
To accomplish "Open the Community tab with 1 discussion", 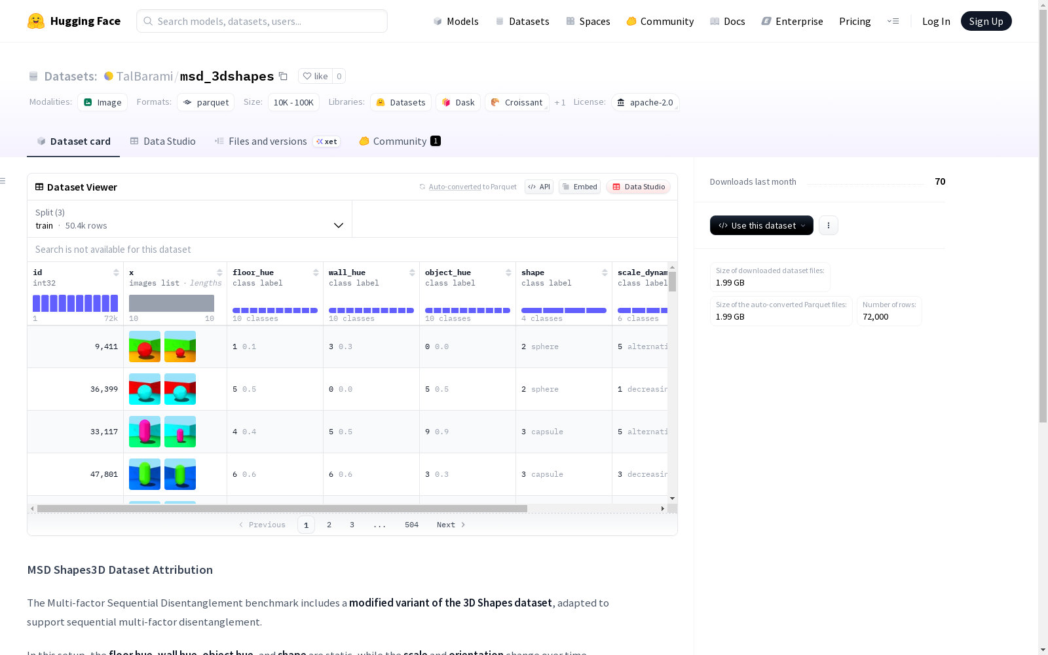I will (400, 141).
